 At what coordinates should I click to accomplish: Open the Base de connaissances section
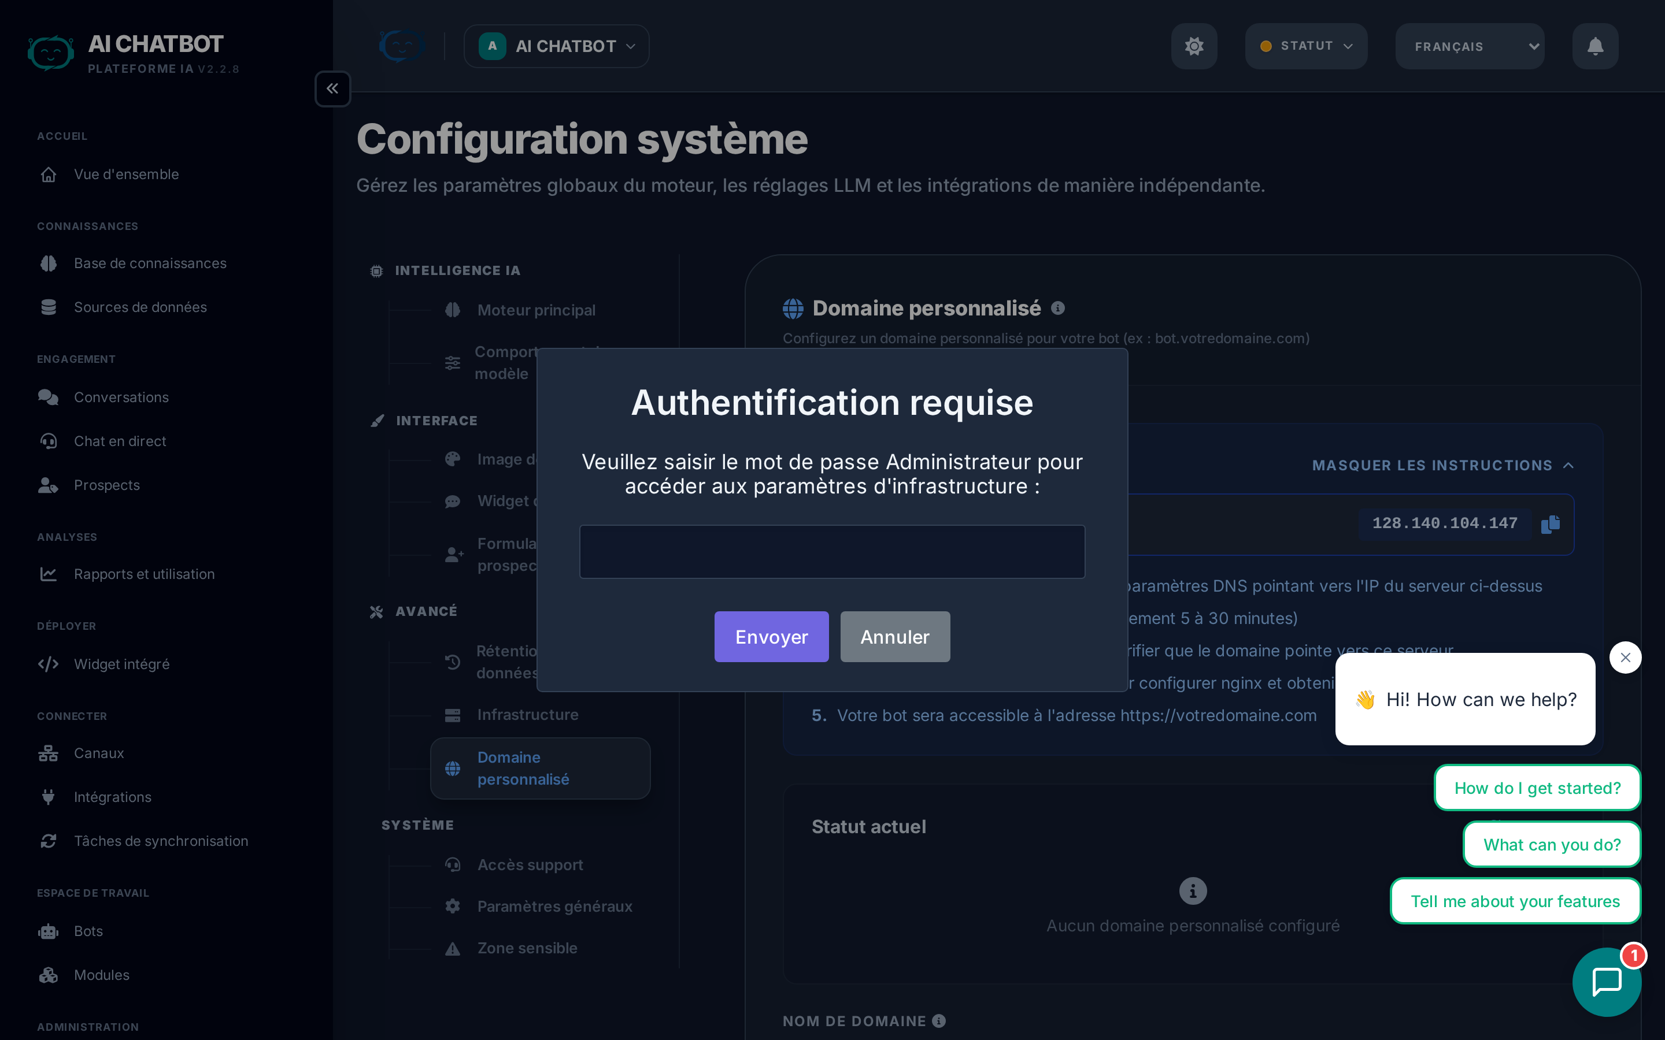point(150,263)
